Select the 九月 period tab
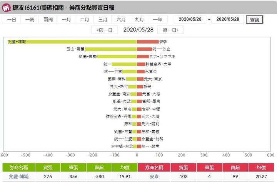 click(x=139, y=20)
